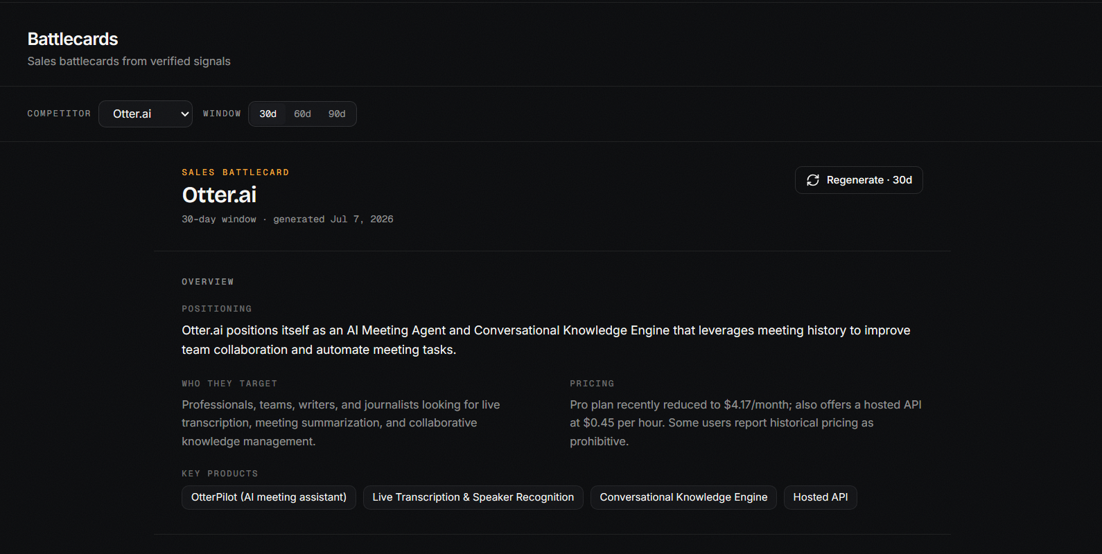Viewport: 1102px width, 554px height.
Task: Click the Battlecards page heading
Action: (x=73, y=39)
